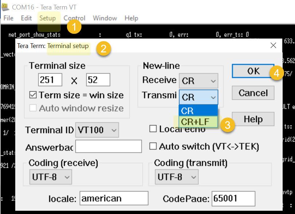Close the Terminal setup dialog
Screen dimensions: 295x214
[x=273, y=45]
